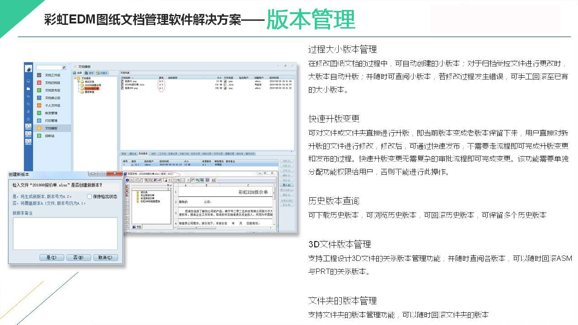Click the 书签 tab in the viewer panel

click(x=137, y=227)
